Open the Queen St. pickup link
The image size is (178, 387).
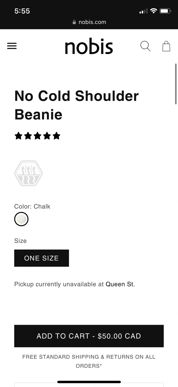120,284
